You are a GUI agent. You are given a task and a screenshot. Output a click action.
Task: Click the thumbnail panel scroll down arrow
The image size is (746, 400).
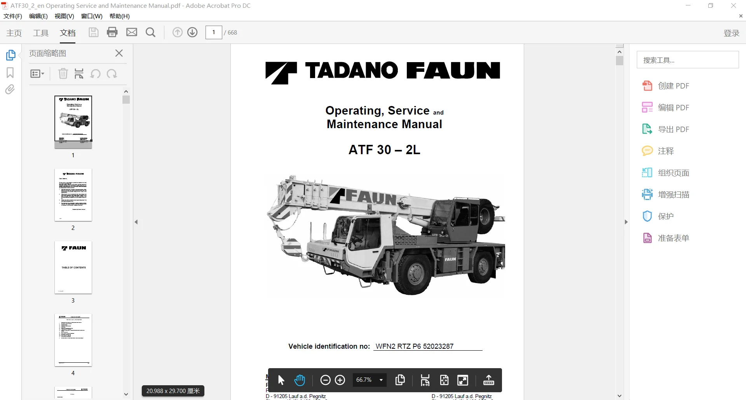pos(126,394)
